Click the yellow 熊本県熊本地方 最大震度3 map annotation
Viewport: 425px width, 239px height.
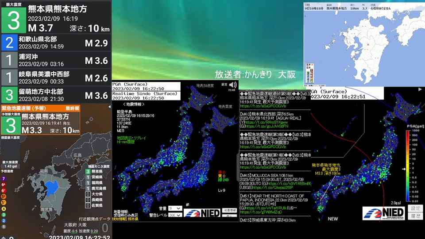pyautogui.click(x=326, y=169)
